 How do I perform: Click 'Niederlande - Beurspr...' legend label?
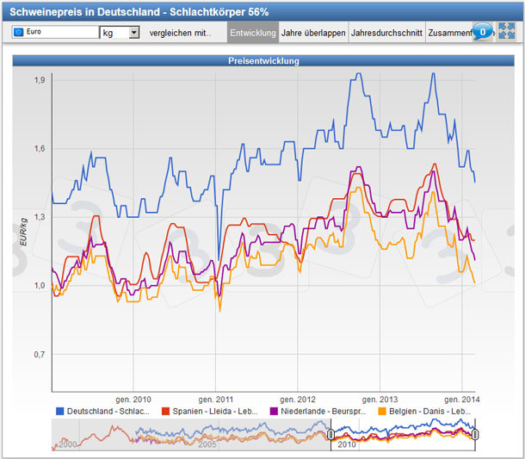[x=323, y=411]
